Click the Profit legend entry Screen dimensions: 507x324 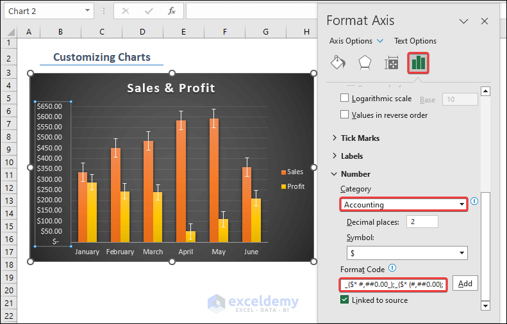coord(293,186)
